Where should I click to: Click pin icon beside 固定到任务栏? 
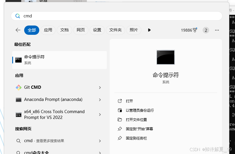coord(120,138)
